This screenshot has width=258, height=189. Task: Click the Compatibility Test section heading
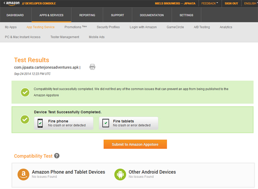[33, 156]
